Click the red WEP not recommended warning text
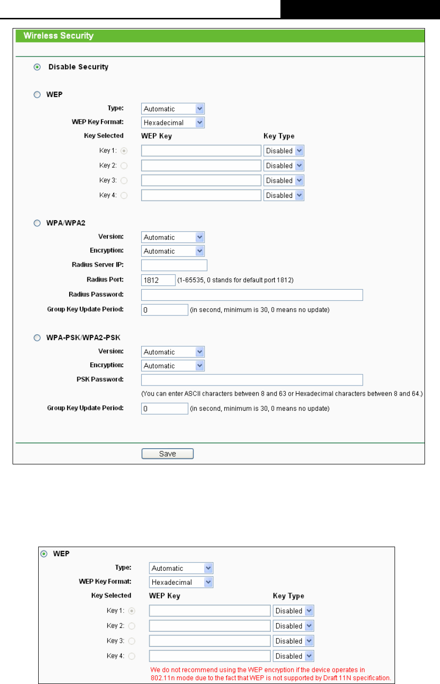440x684 pixels. (271, 674)
